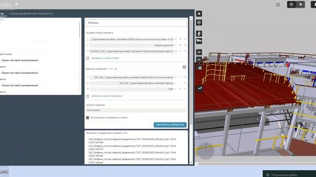
Task: Open the leading operator dropdown on 'Длина' row
Action: tap(88, 83)
